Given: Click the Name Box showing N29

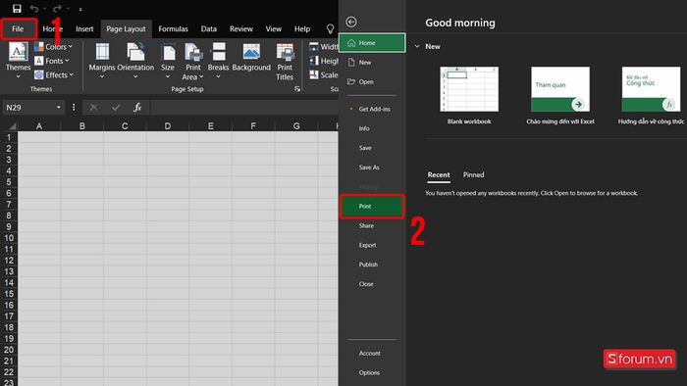Looking at the screenshot, I should point(28,107).
